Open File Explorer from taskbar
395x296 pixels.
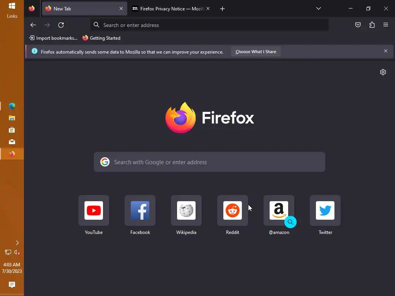tap(12, 118)
